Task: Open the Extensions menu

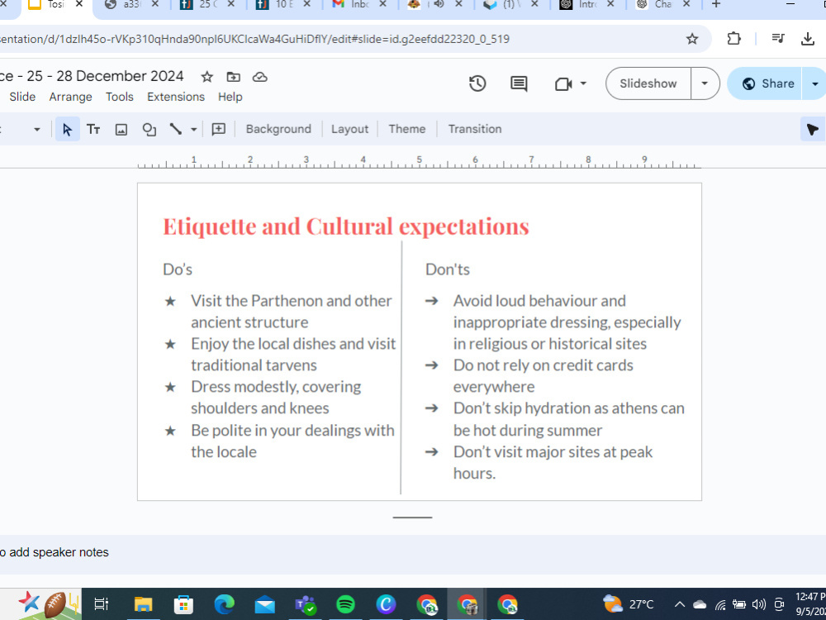Action: tap(176, 97)
